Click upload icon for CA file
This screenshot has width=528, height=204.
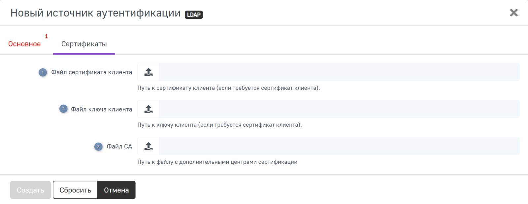148,146
